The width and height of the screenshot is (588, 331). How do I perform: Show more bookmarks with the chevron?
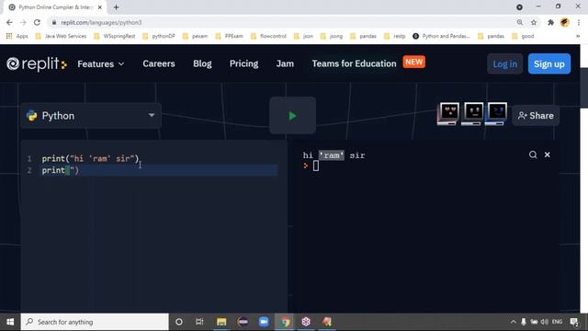[x=578, y=36]
